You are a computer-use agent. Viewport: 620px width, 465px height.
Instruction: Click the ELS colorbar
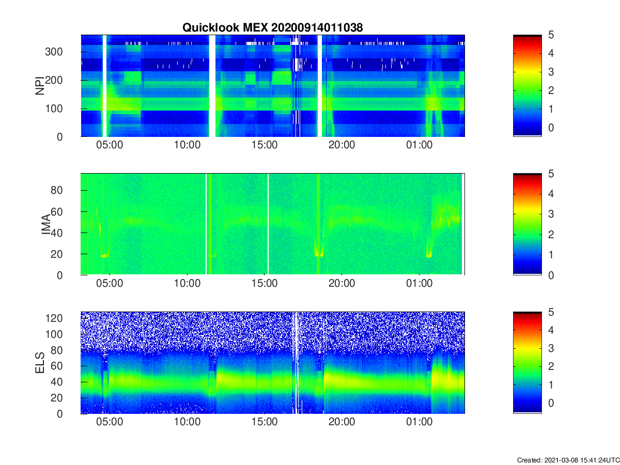pyautogui.click(x=527, y=363)
